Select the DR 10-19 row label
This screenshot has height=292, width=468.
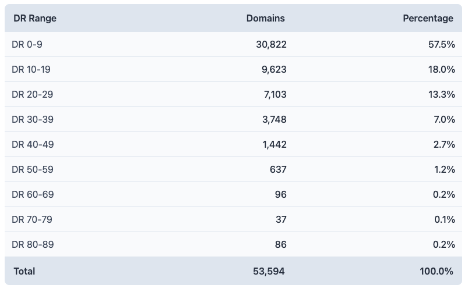point(31,69)
